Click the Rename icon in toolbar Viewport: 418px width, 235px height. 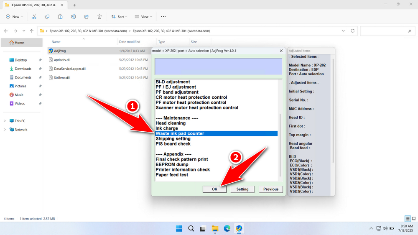click(73, 17)
